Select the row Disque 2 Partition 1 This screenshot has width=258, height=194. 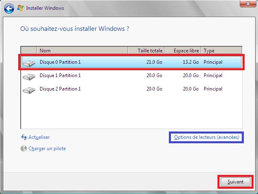pos(132,89)
